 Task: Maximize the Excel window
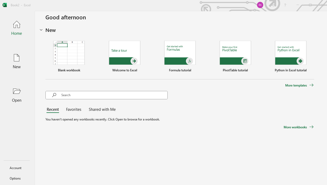(310, 5)
